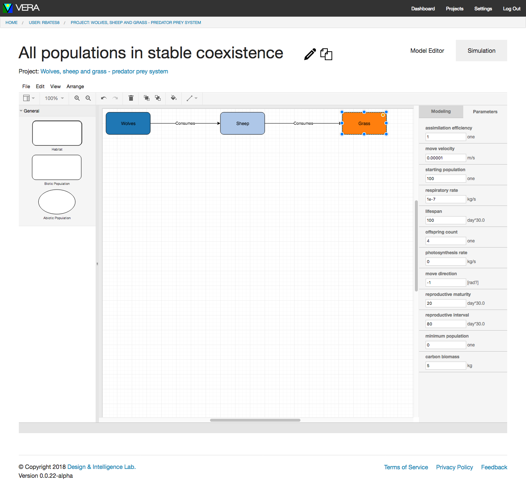This screenshot has height=480, width=526.
Task: Click the zoom out magnifier icon
Action: click(x=88, y=98)
